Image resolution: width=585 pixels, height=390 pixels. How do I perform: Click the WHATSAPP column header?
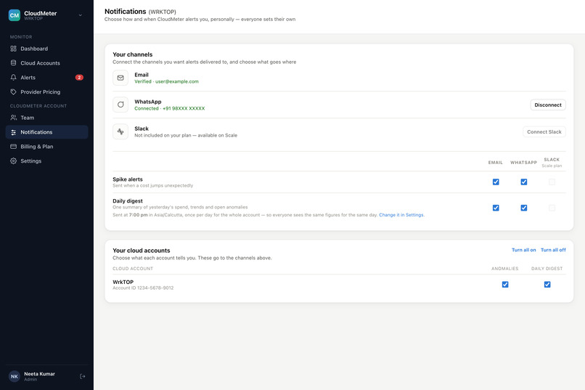tap(523, 163)
